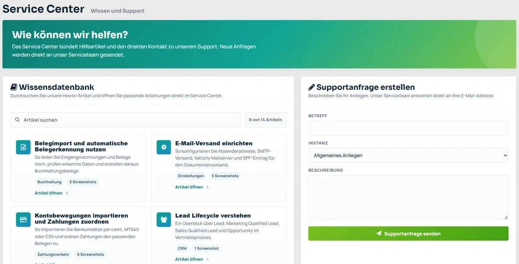Click into the Betreff input field
The image size is (519, 264).
[x=408, y=128]
